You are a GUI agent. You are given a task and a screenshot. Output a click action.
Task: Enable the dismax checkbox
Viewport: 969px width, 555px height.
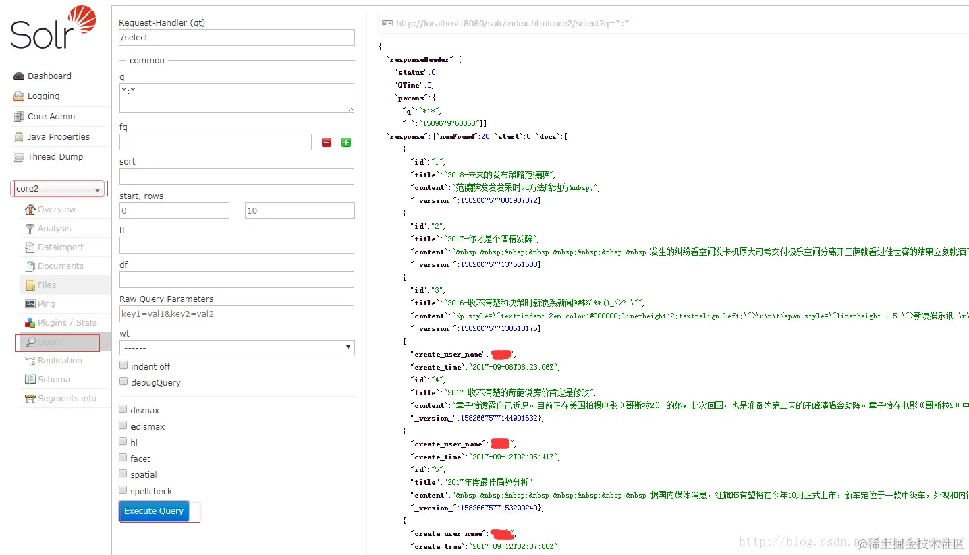[x=123, y=409]
